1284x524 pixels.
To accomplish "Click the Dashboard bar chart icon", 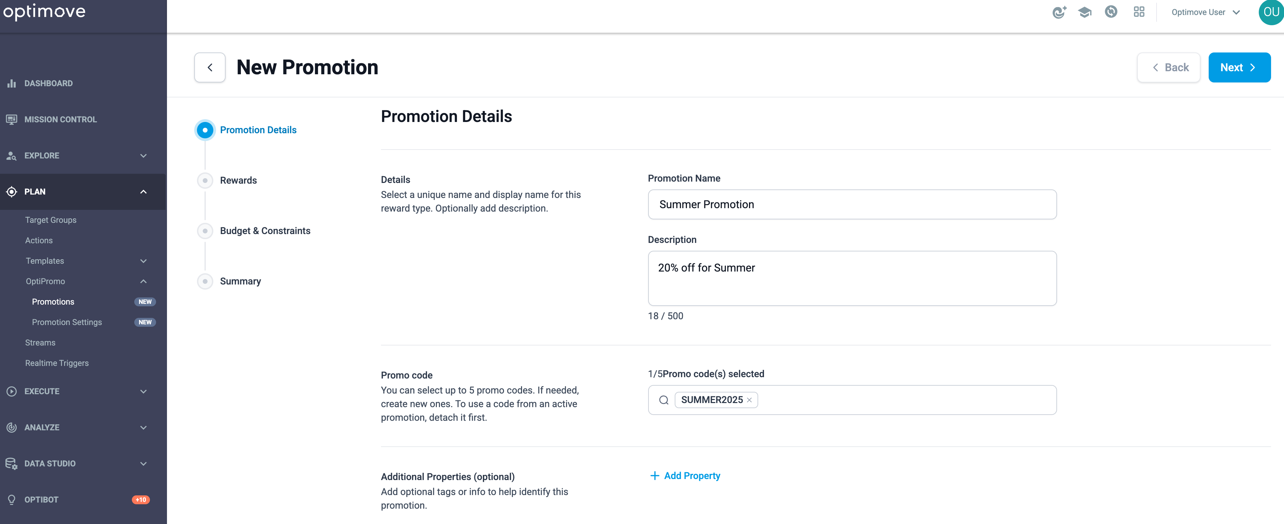I will point(12,83).
